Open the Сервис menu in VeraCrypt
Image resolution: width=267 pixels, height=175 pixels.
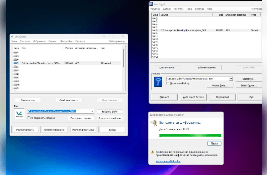[53, 41]
